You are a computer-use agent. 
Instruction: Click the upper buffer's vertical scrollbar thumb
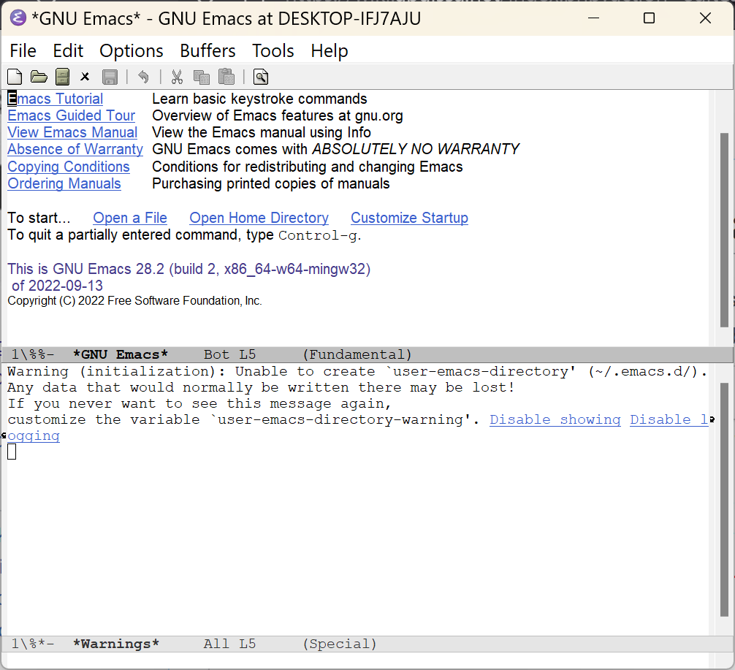(x=724, y=229)
